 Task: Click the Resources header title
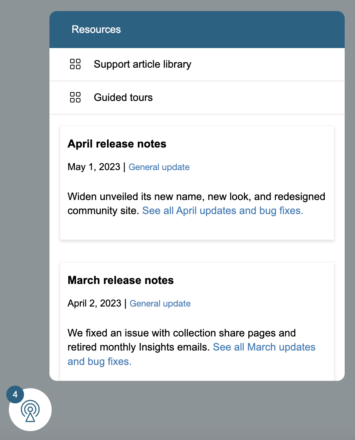click(x=96, y=30)
